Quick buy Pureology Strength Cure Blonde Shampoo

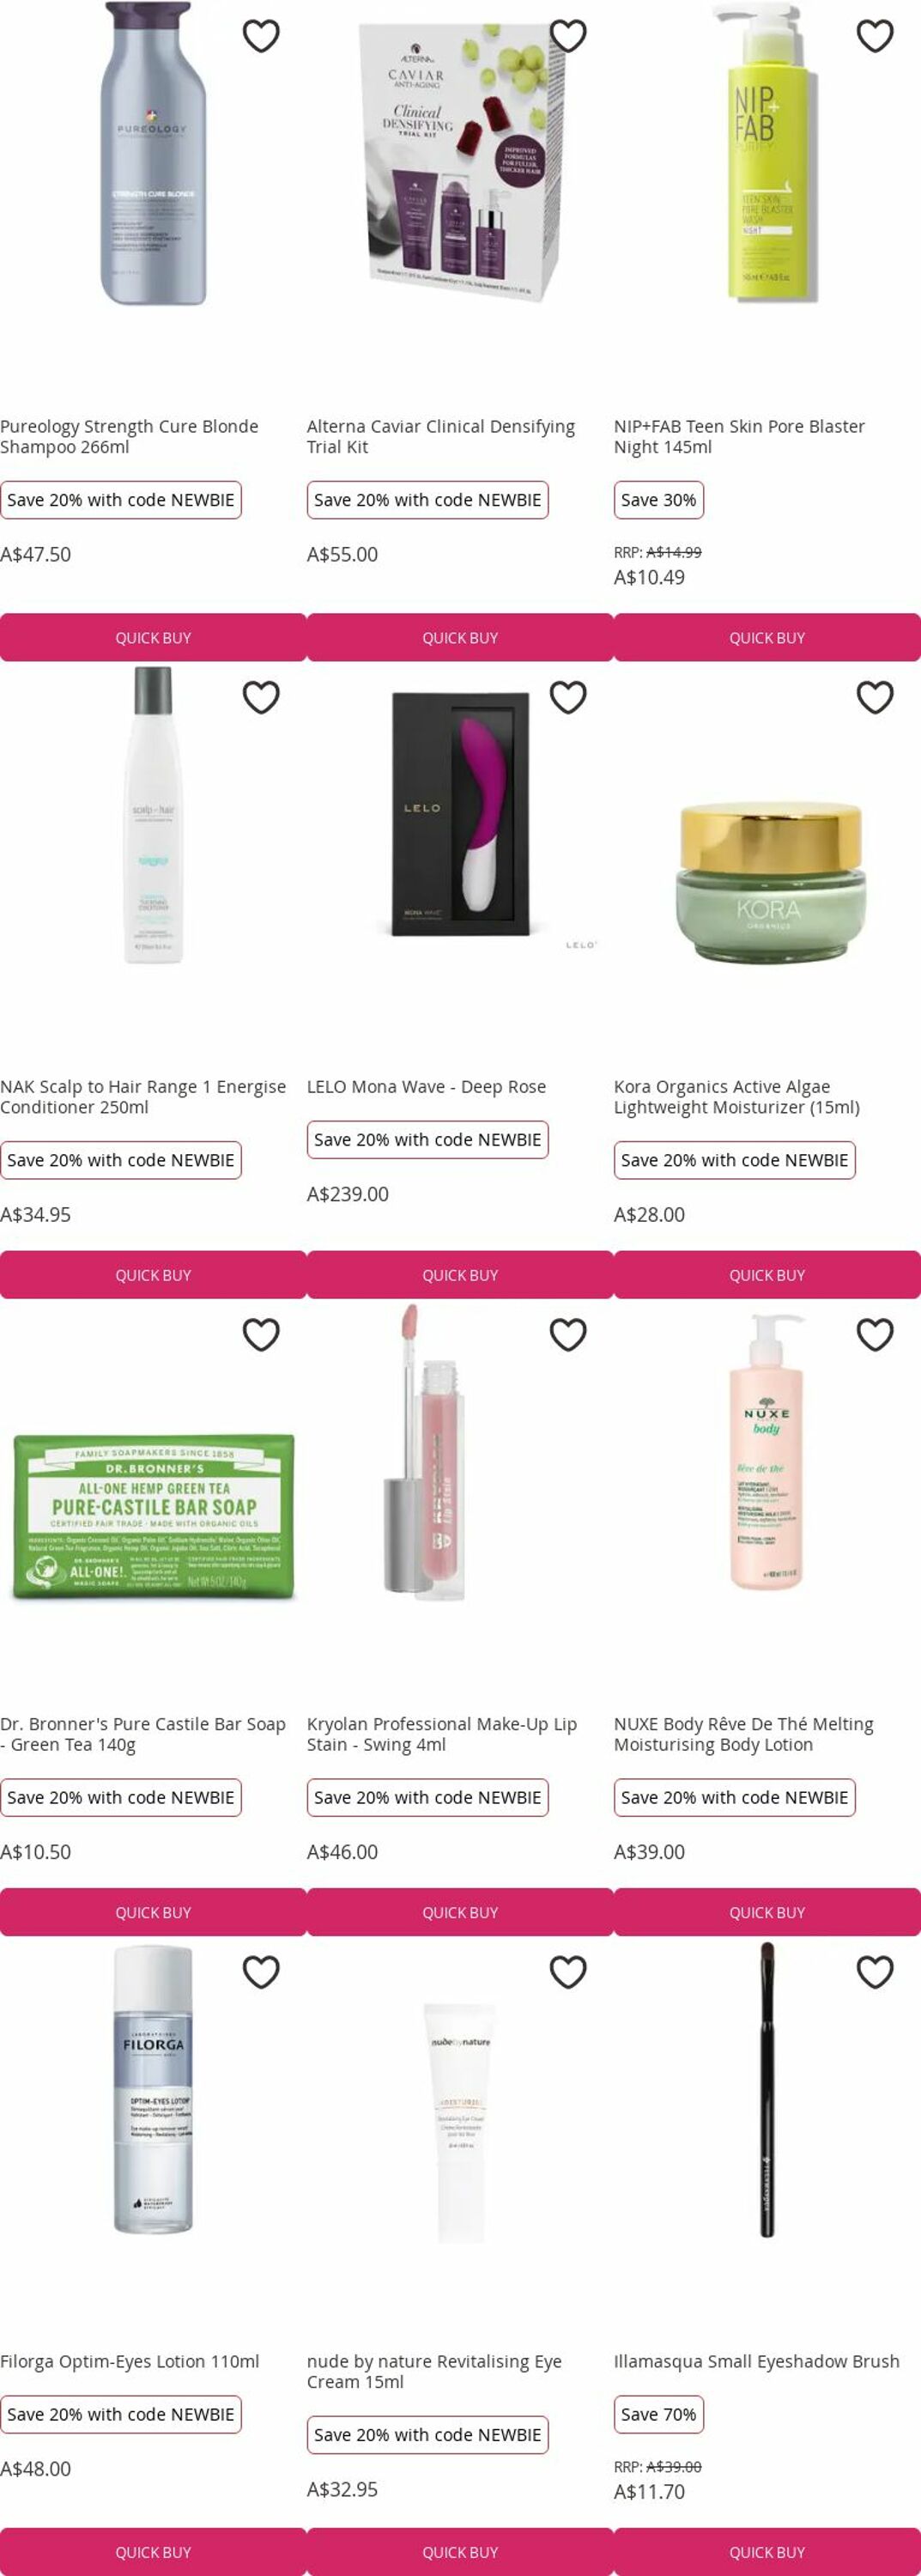point(153,637)
